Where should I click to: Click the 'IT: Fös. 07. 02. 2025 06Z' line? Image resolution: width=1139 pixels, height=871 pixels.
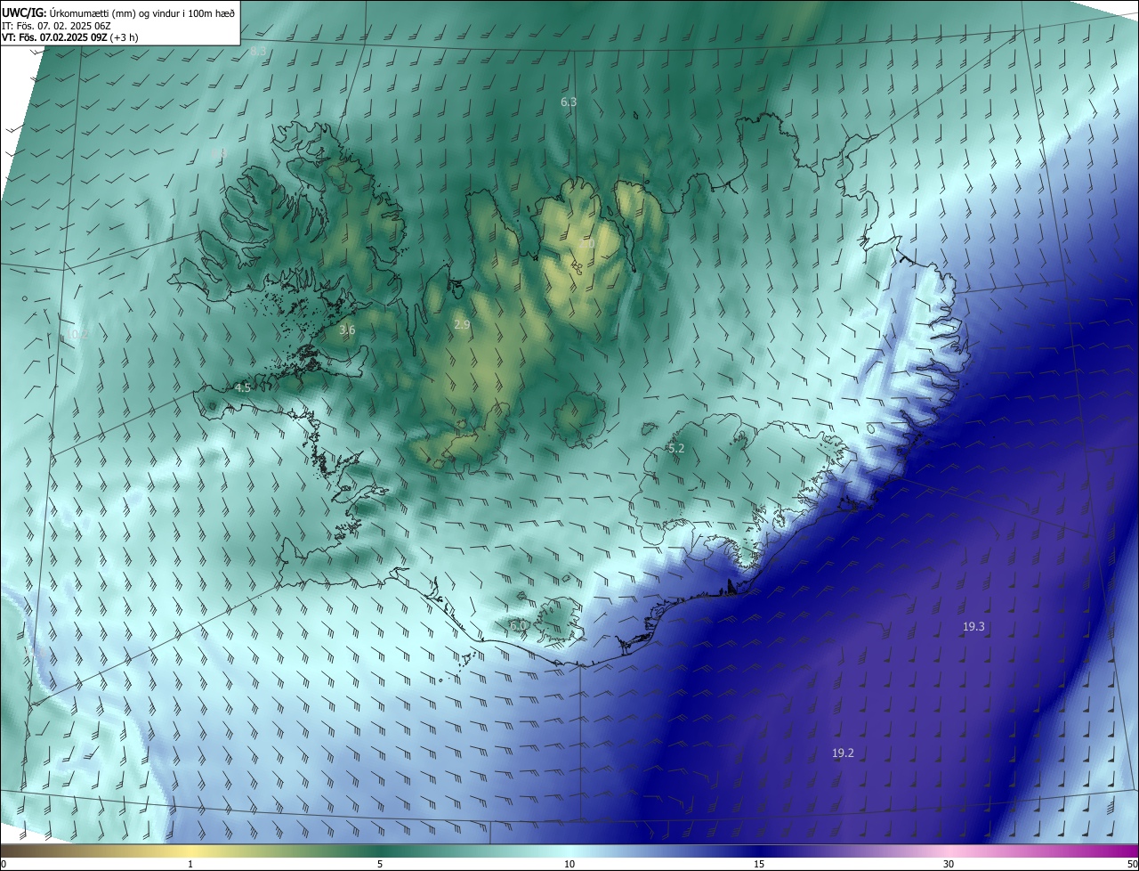point(55,25)
